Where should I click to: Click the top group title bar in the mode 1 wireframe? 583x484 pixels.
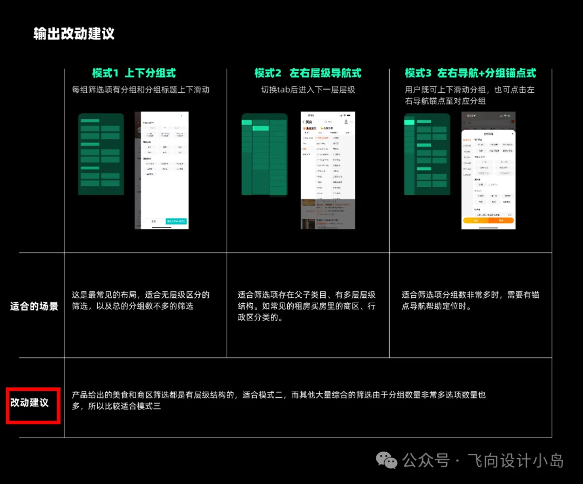pos(90,121)
